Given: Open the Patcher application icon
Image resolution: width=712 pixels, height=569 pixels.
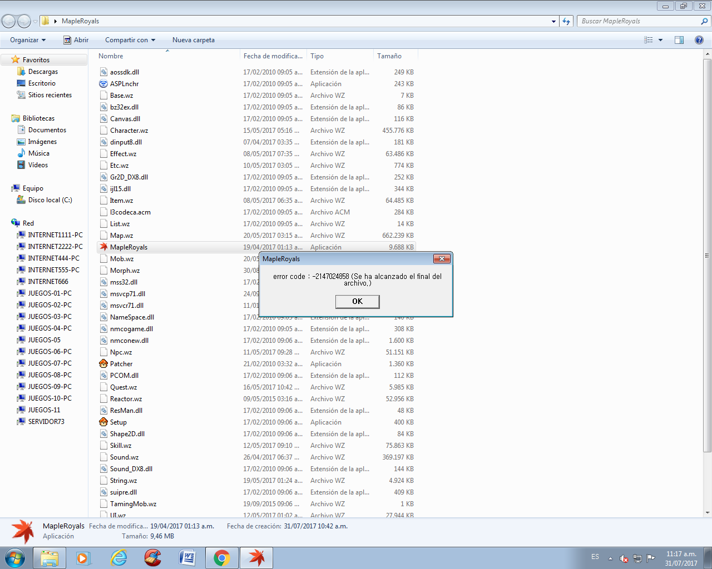Looking at the screenshot, I should 103,364.
